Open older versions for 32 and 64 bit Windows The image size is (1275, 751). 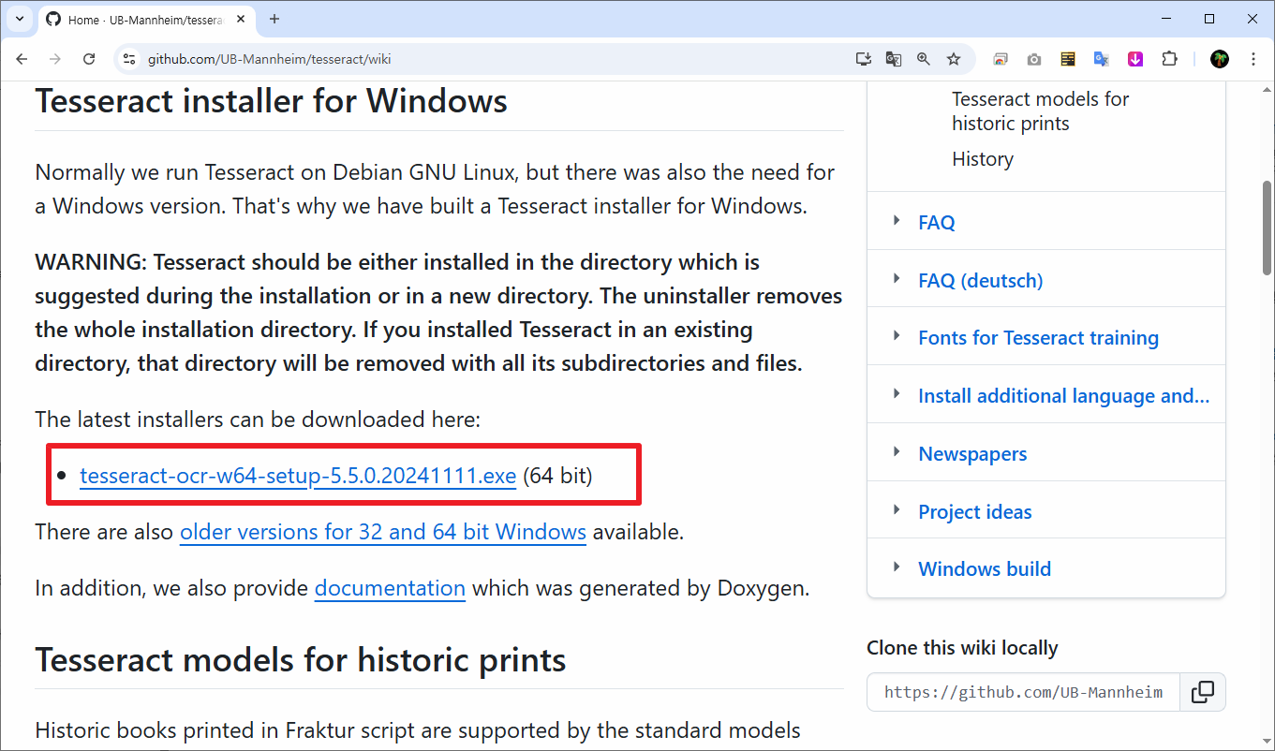point(383,532)
